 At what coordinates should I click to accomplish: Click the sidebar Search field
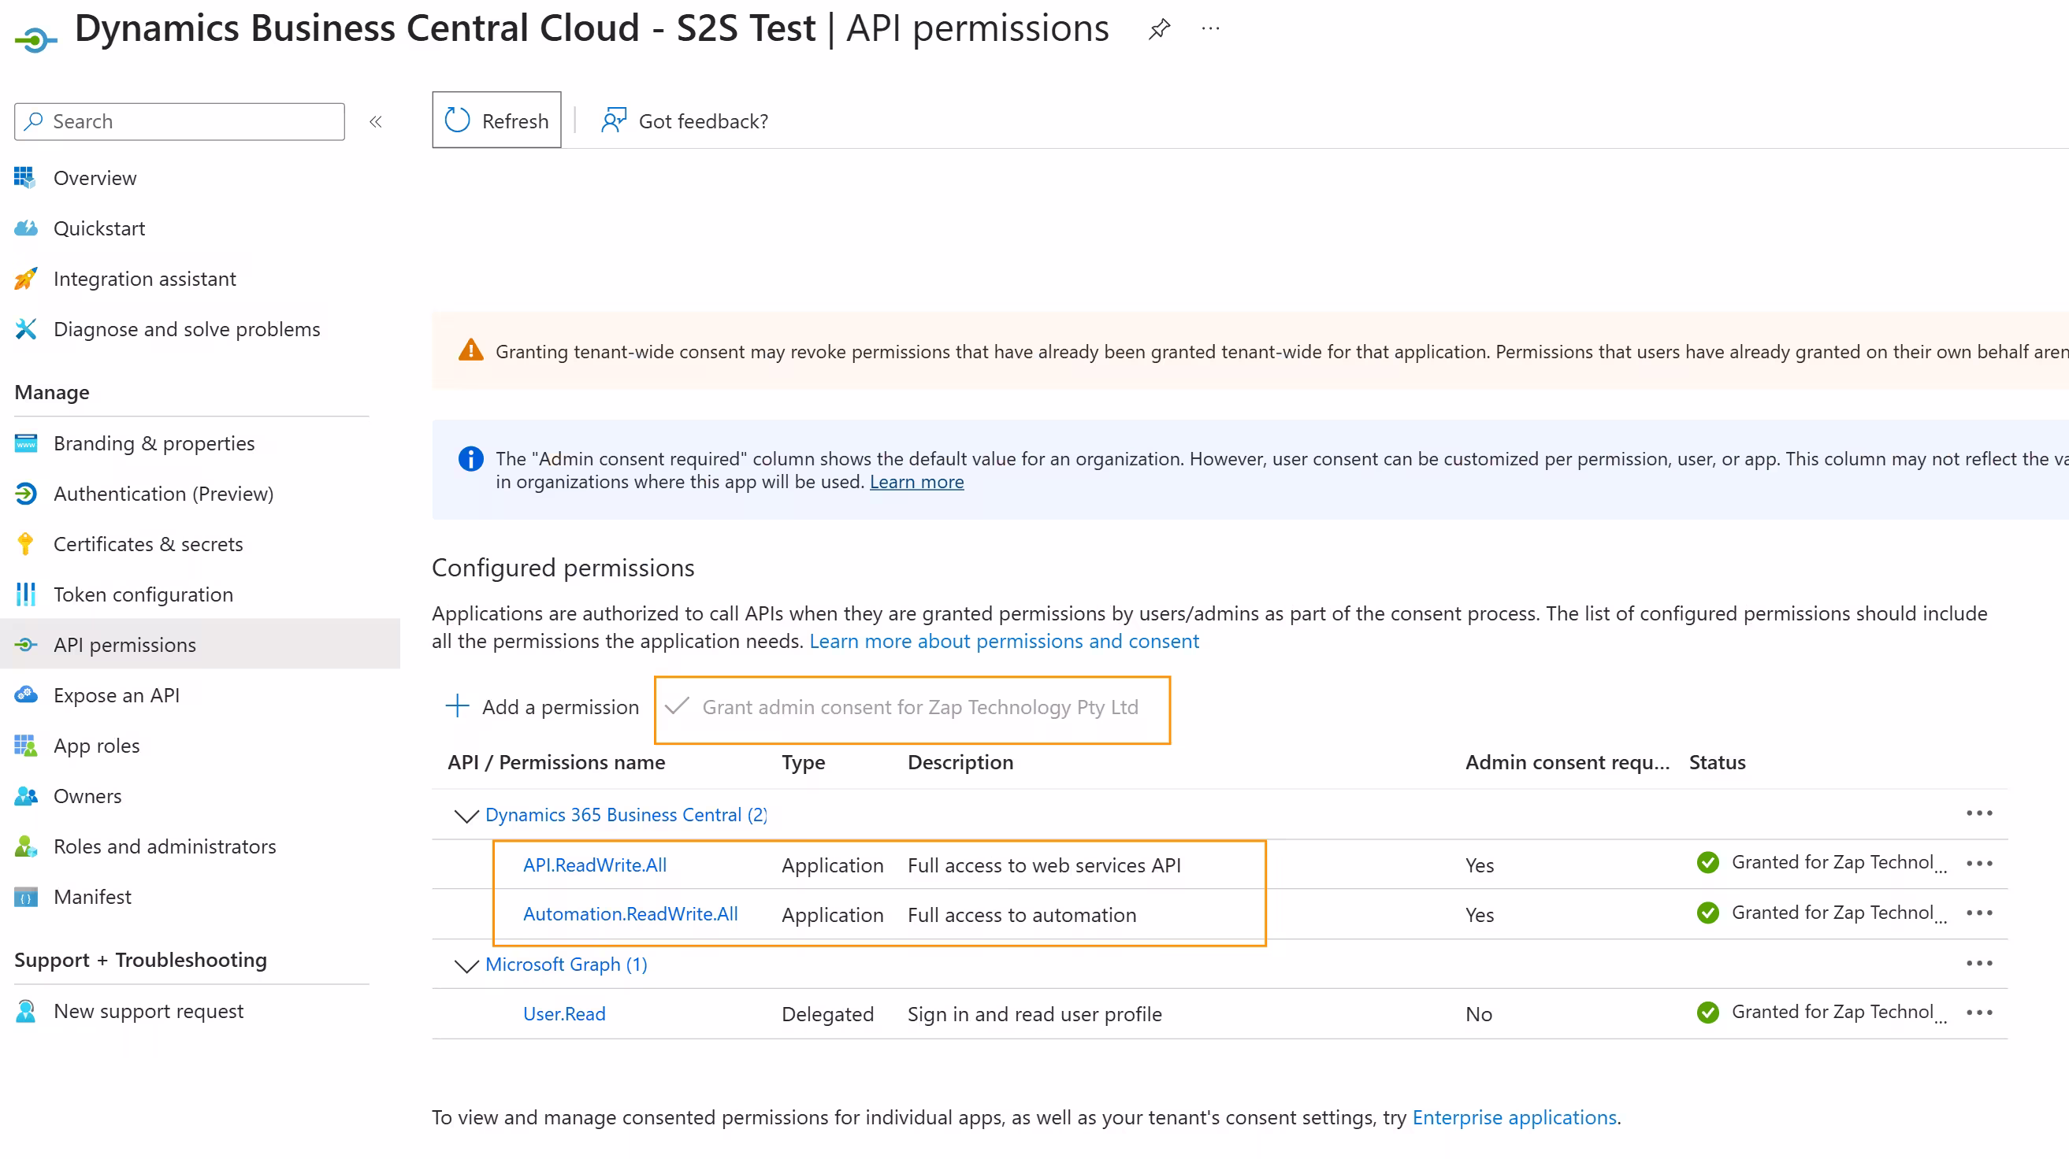pos(179,121)
